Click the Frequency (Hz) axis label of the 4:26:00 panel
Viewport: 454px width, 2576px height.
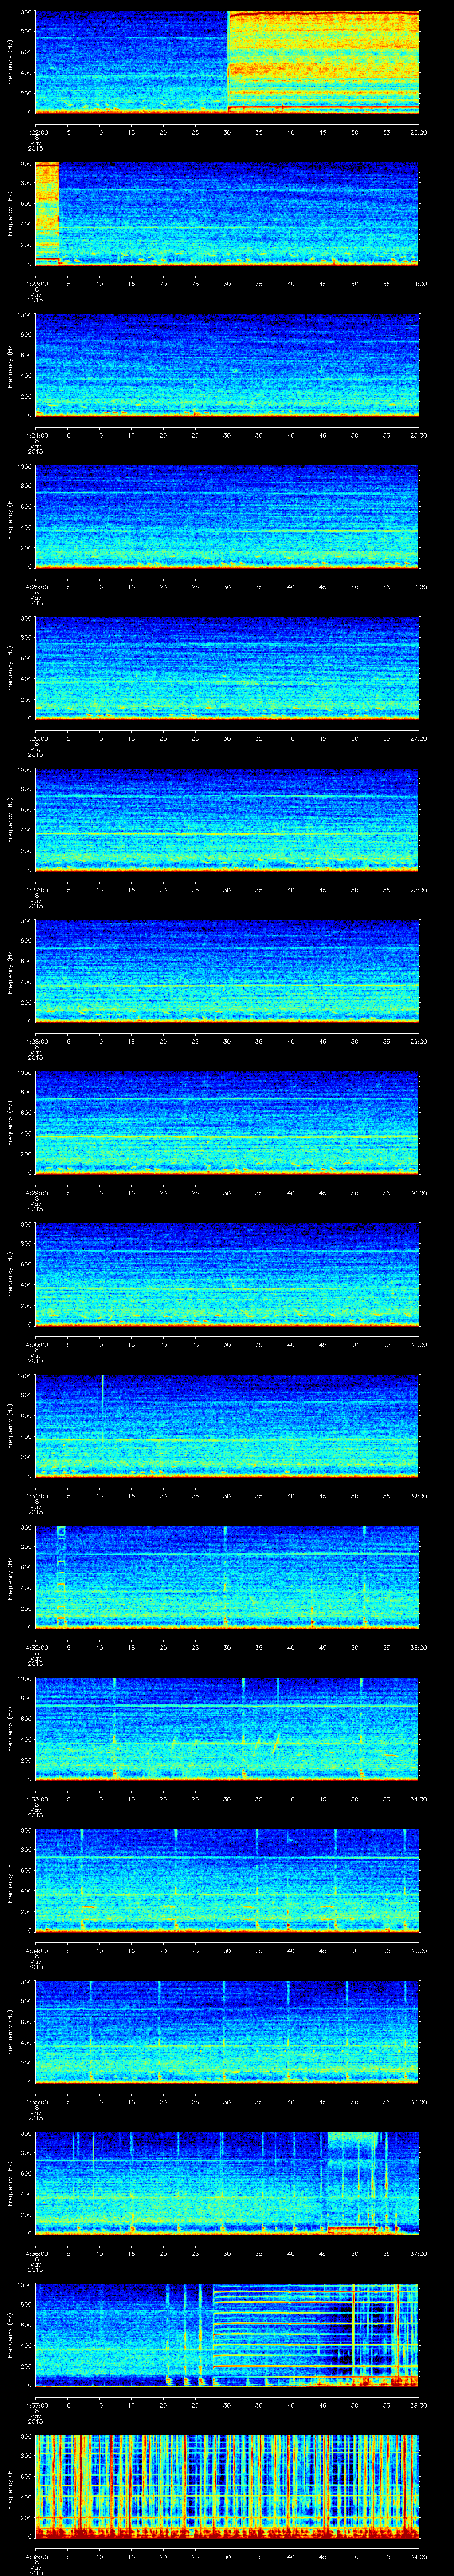[x=10, y=668]
